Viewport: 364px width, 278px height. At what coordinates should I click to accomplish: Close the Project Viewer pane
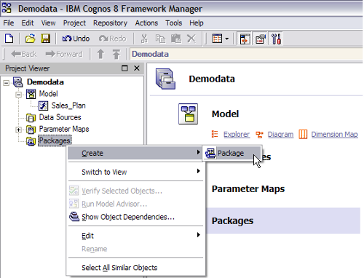click(x=137, y=68)
